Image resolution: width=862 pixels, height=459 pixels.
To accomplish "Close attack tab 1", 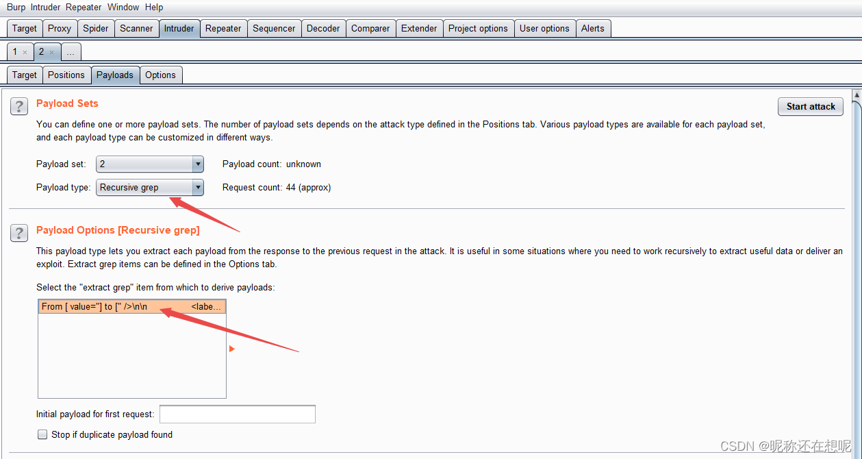I will coord(25,52).
